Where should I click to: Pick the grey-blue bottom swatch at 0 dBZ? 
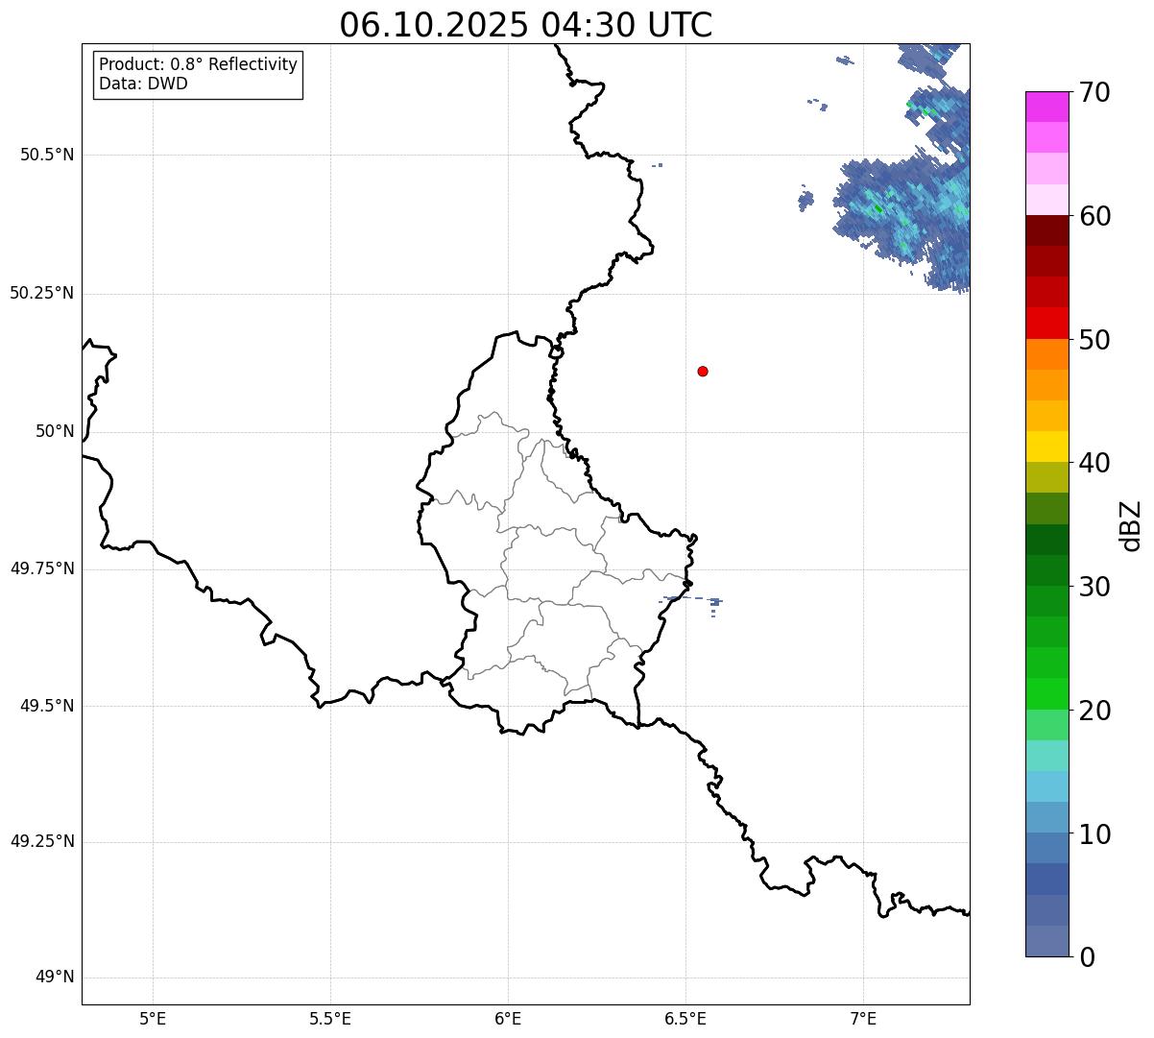(x=1047, y=941)
